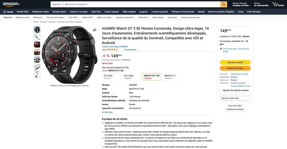The height and width of the screenshot is (149, 287).
Task: Open the shopping cart Panier icon
Action: tap(278, 4)
